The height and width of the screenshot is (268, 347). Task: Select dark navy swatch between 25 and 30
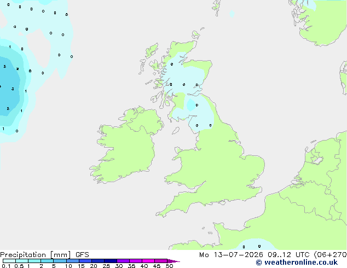tap(110, 261)
